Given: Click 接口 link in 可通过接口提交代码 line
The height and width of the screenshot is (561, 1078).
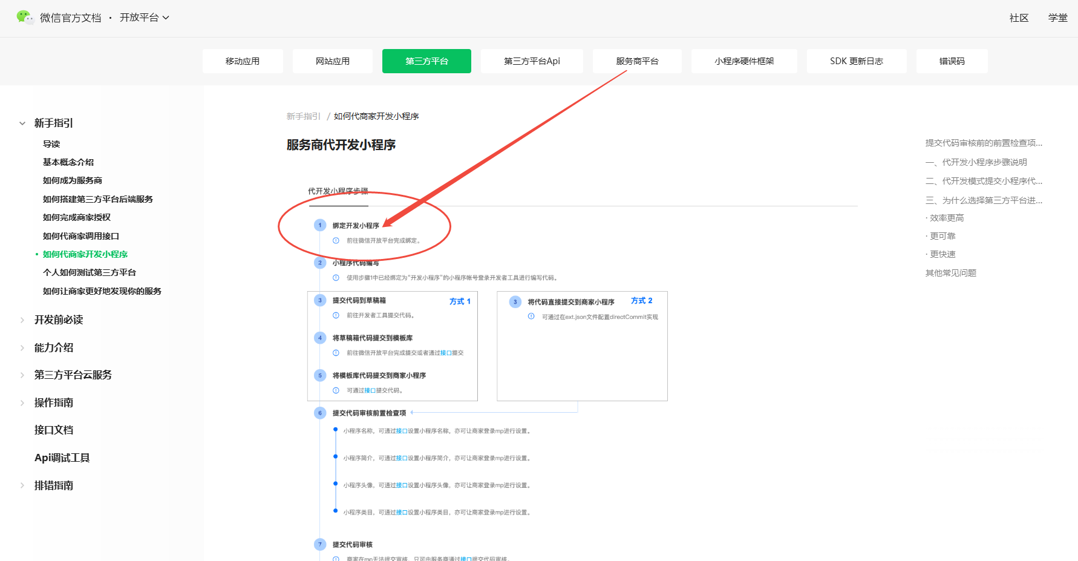Looking at the screenshot, I should pyautogui.click(x=370, y=390).
